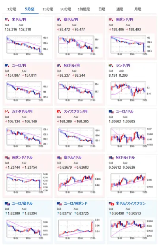Screen dimensions: 158x245
Task: Click the Swiss flag icon beside スイスフラン/円
Action: pos(59,111)
